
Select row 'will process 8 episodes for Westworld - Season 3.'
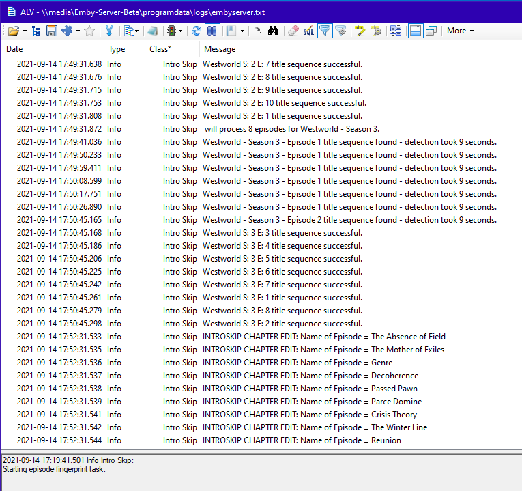[261, 129]
